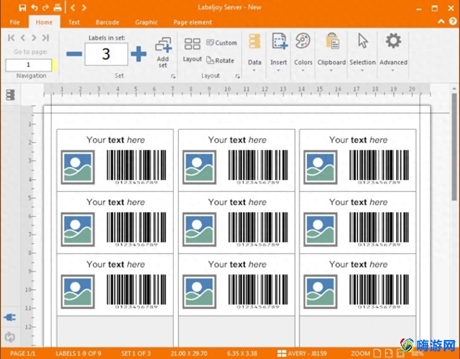Jump to the first page
This screenshot has width=460, height=359.
[11, 37]
